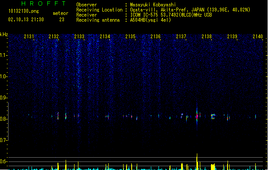Screen dimensions: 268x170
Task: Click observer name Masayuki Kobayashi
Action: [x=153, y=5]
